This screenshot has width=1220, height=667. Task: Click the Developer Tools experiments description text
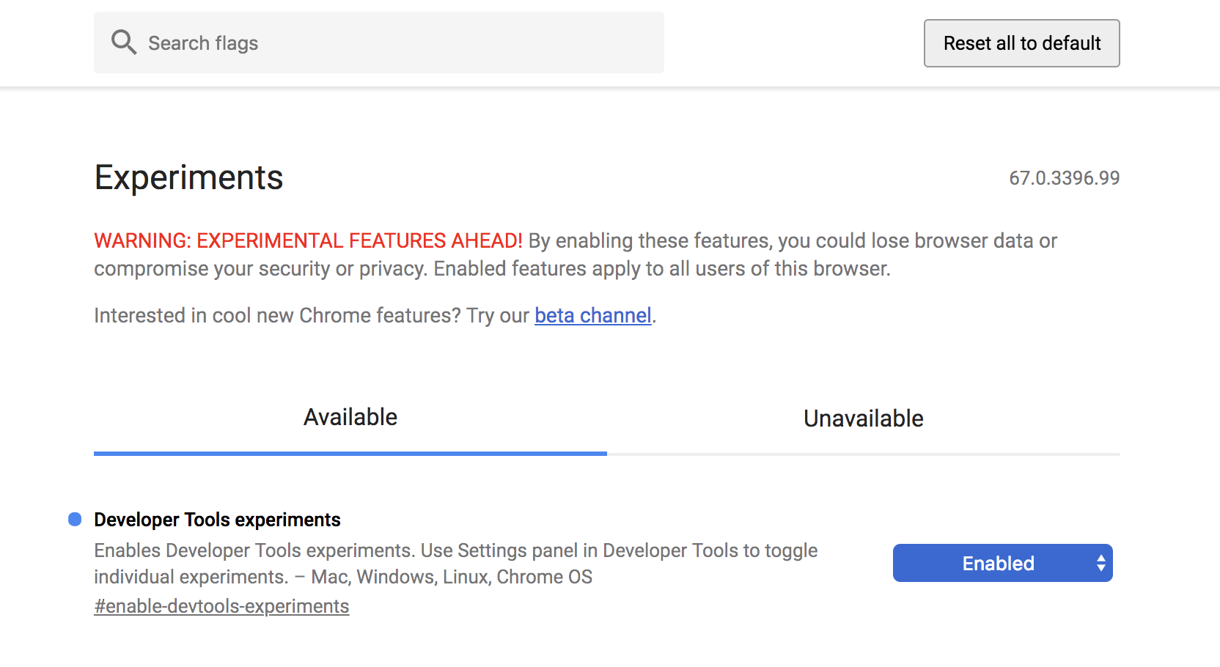[x=455, y=564]
